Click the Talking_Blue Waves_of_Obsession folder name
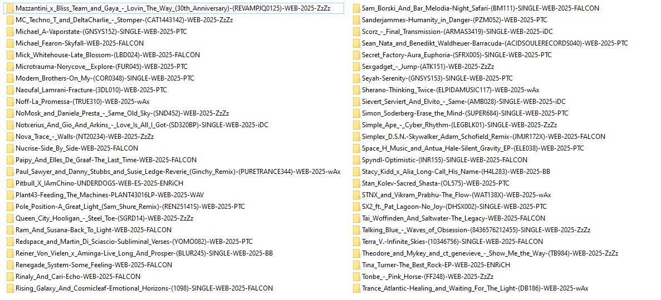This screenshot has width=661, height=300. 476,230
